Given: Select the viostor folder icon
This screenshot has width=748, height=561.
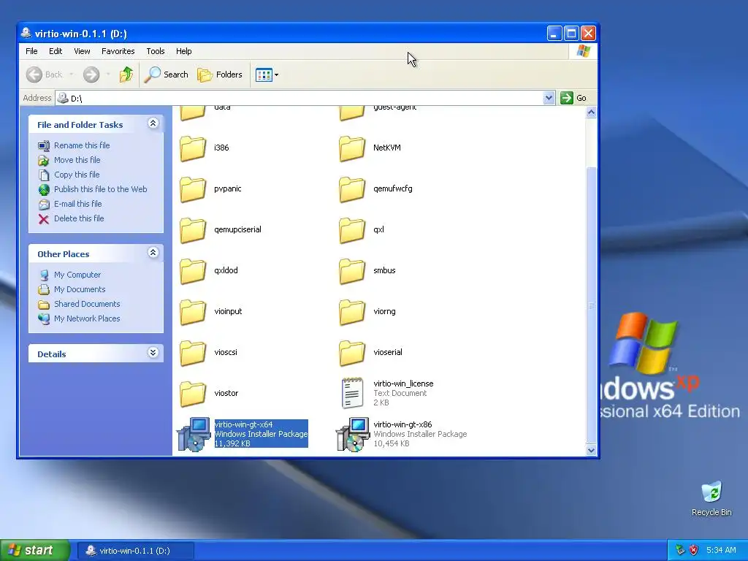Looking at the screenshot, I should [x=193, y=394].
